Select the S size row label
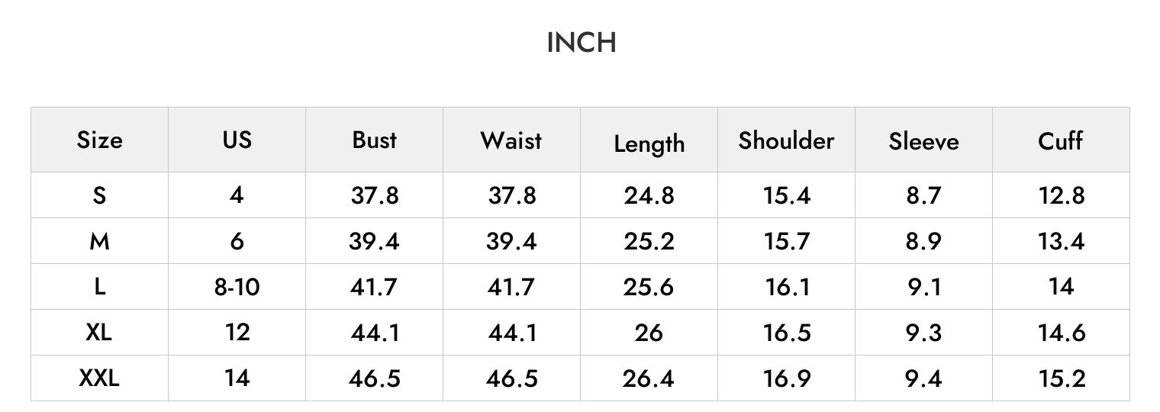Screen dimensions: 1160x412 tap(99, 195)
